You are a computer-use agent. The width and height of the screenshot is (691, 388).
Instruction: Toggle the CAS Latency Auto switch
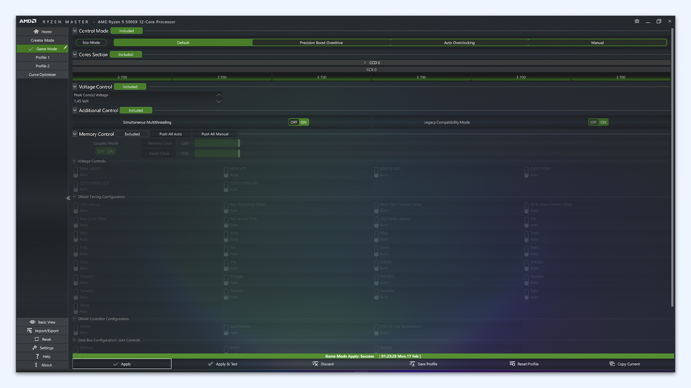coord(75,208)
